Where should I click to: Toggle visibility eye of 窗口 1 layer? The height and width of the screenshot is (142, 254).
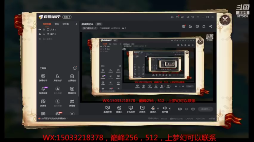(40, 34)
